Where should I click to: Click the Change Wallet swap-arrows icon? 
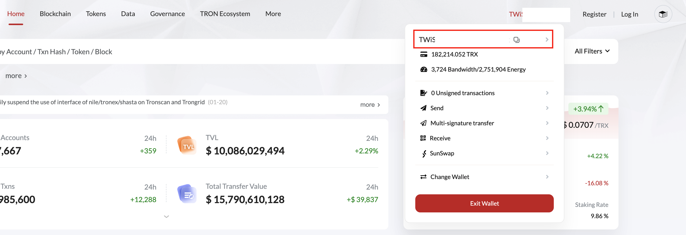pyautogui.click(x=423, y=177)
